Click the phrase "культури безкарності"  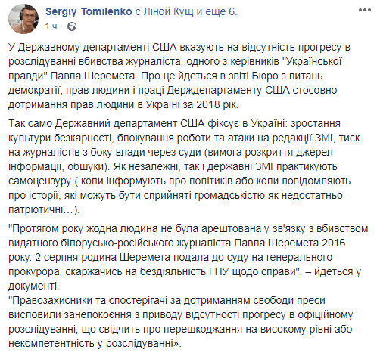[60, 138]
